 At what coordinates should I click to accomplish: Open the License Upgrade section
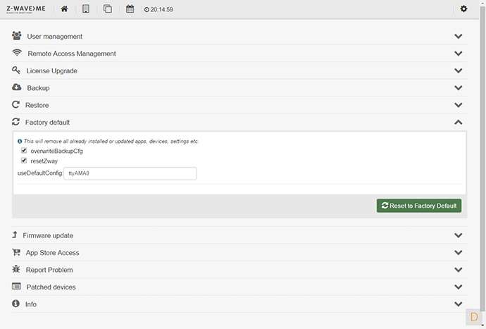pyautogui.click(x=51, y=70)
